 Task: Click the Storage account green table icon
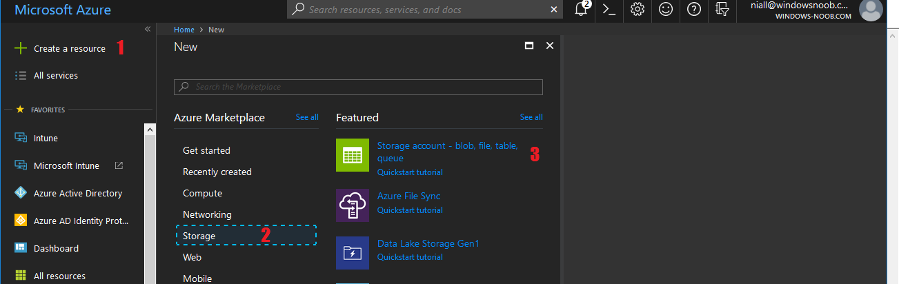pyautogui.click(x=353, y=155)
